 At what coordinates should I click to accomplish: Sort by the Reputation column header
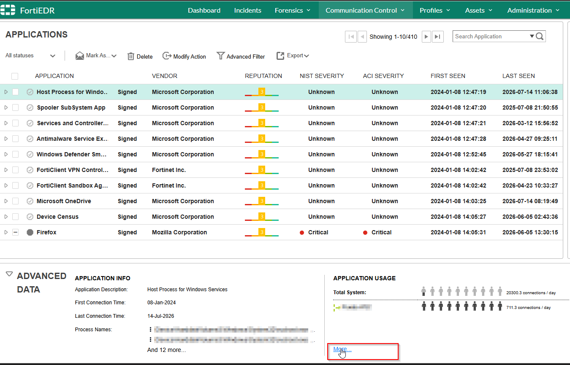pyautogui.click(x=263, y=76)
